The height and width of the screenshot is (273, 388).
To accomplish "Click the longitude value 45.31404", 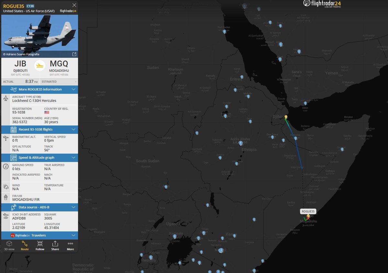I will click(x=52, y=228).
